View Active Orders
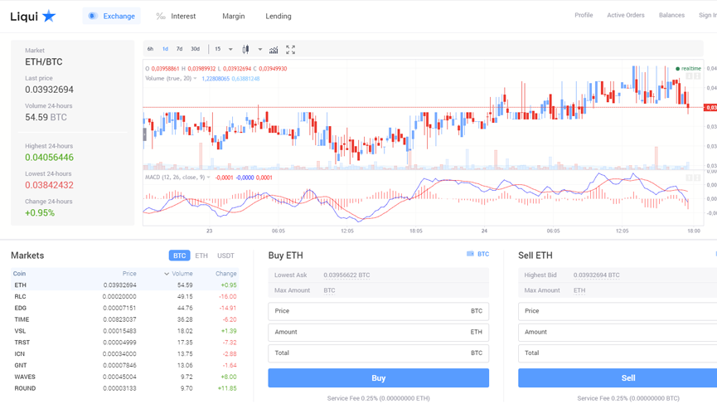717x404 pixels. (626, 15)
